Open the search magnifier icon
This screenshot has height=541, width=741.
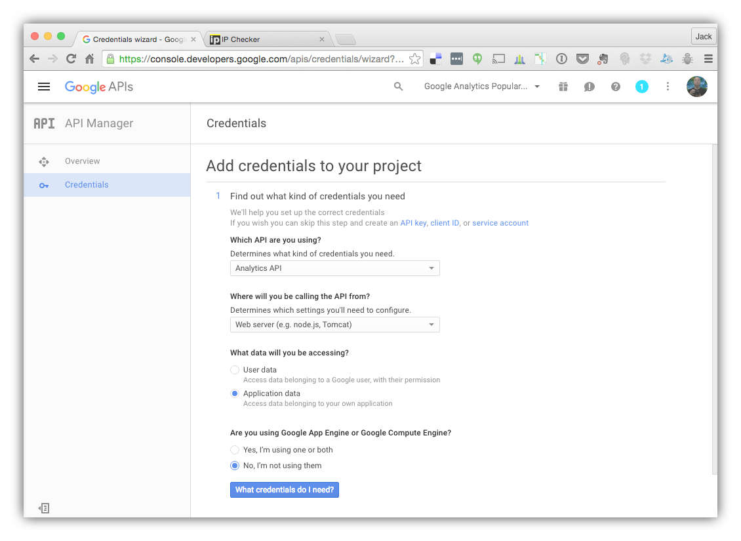tap(399, 87)
